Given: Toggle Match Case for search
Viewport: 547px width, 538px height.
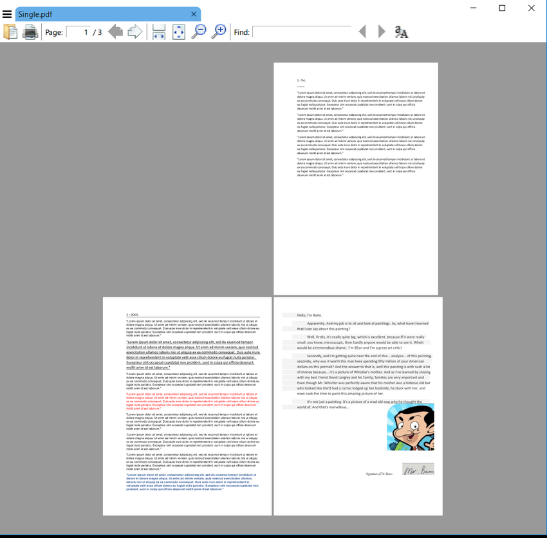Looking at the screenshot, I should click(402, 32).
